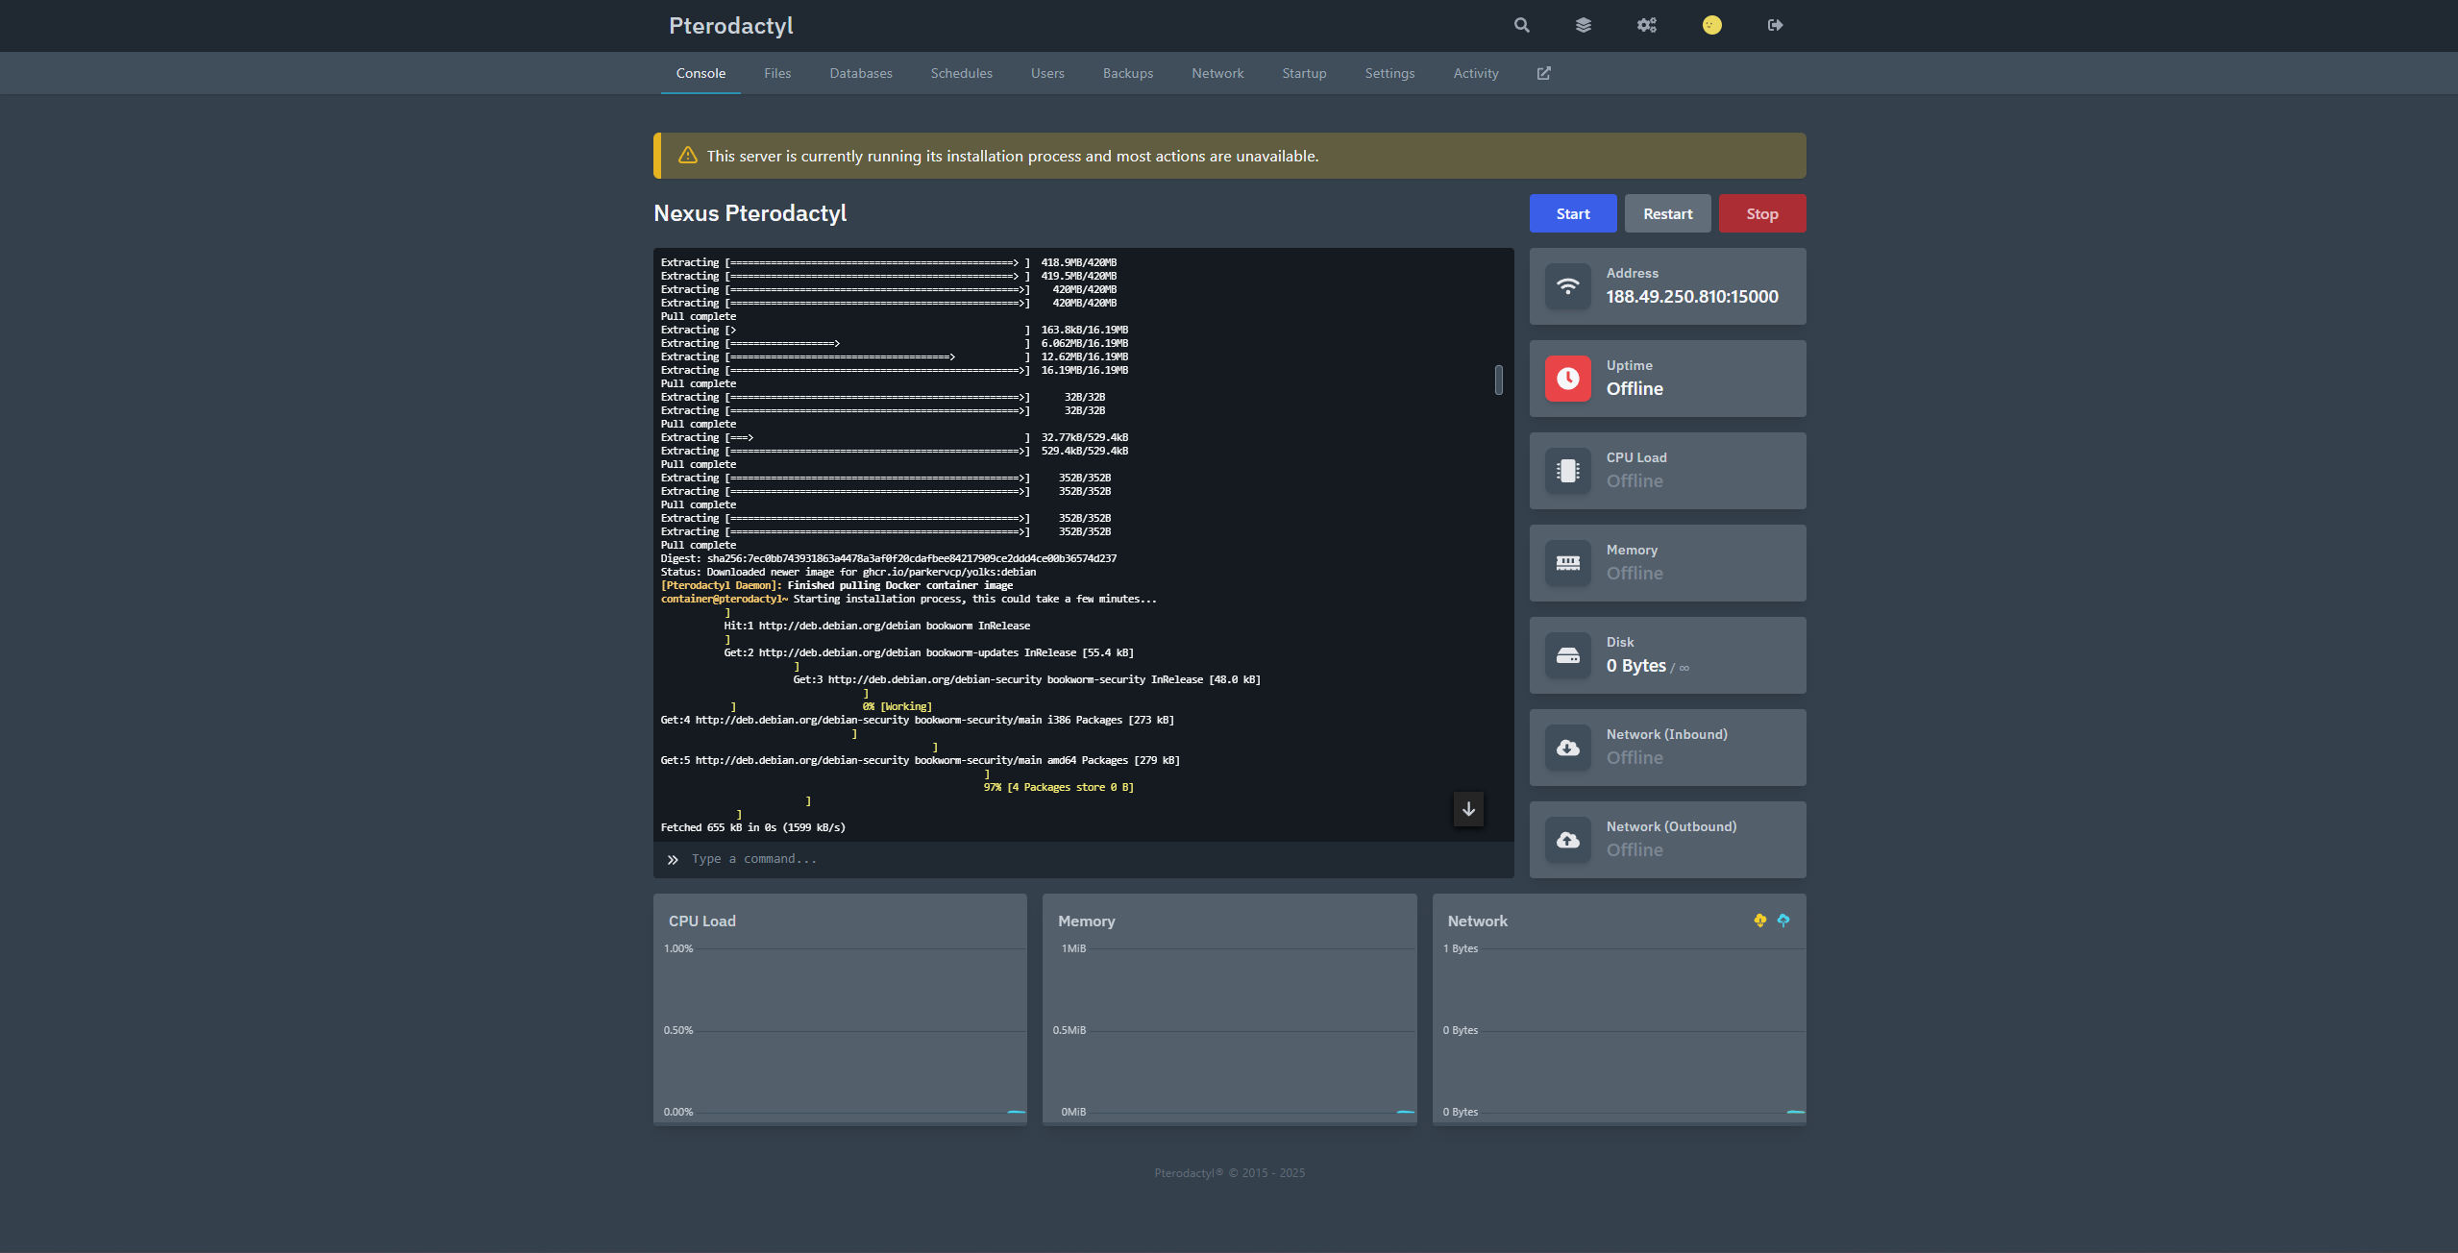Click the Network chart title
Image resolution: width=2458 pixels, height=1253 pixels.
click(x=1478, y=921)
